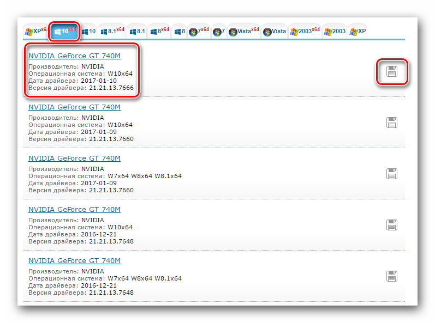
Task: Open GT 740M link for W10x64 dated 2017-01-09
Action: tap(74, 107)
